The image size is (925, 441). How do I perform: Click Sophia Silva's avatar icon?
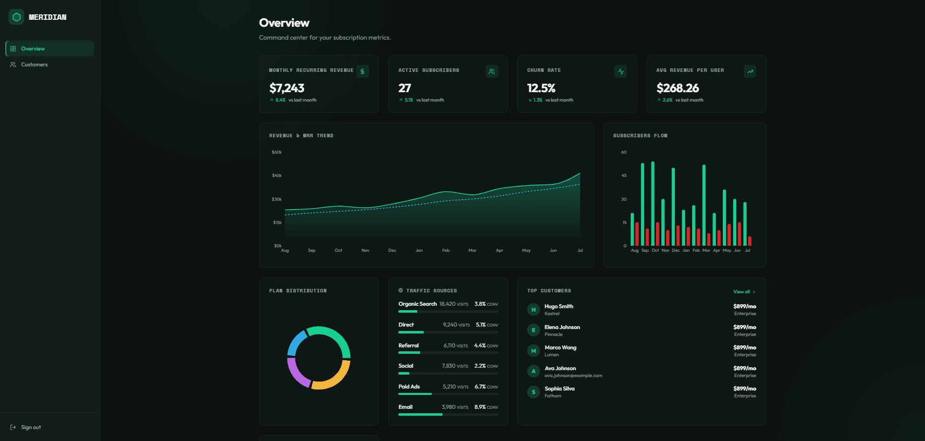[534, 392]
